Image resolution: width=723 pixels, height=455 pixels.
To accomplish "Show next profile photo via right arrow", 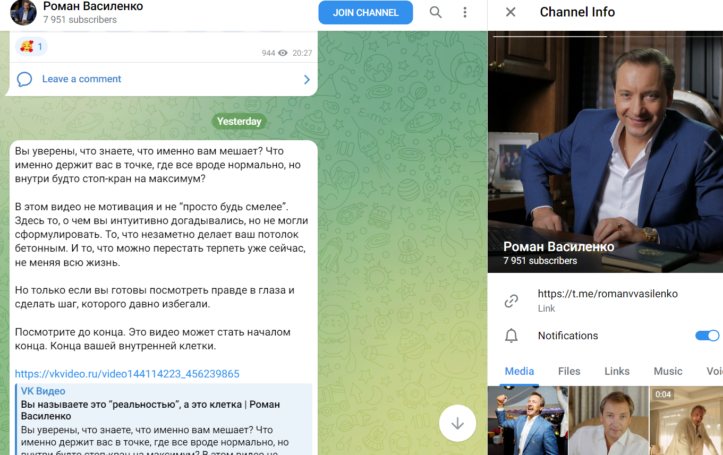I will (710, 152).
